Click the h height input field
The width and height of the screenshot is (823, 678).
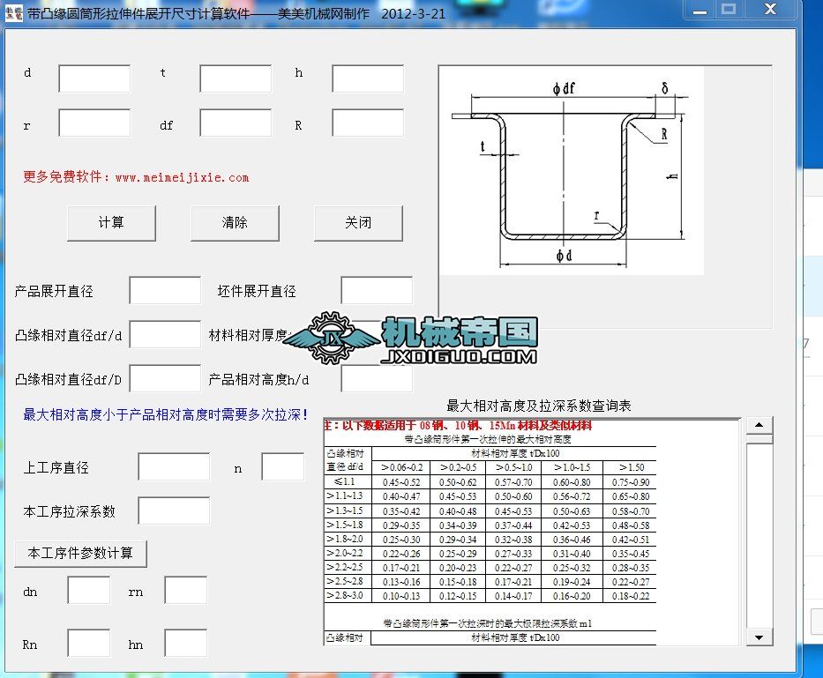tap(368, 78)
